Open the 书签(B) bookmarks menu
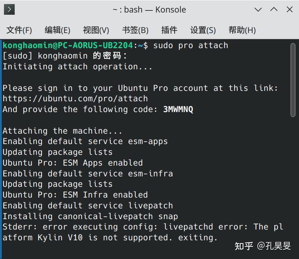 click(135, 30)
